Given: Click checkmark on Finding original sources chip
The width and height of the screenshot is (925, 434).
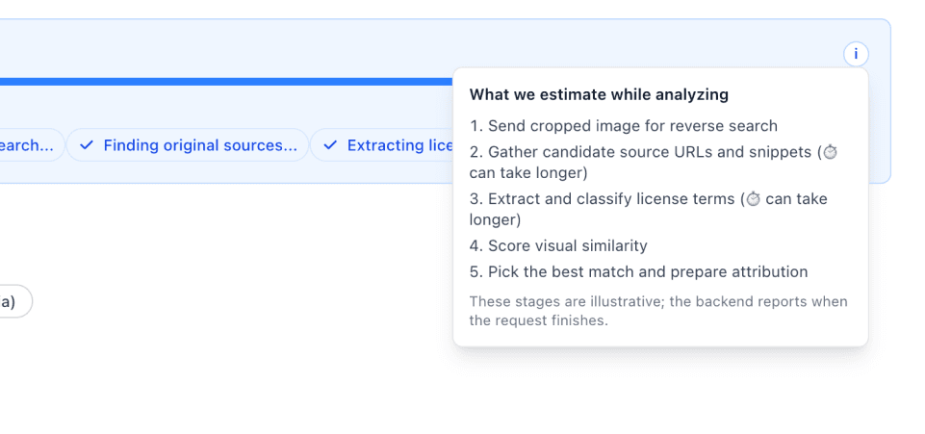Looking at the screenshot, I should (87, 145).
